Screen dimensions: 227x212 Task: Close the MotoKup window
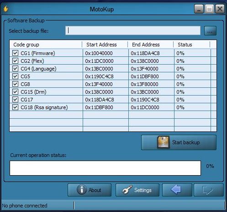(x=220, y=9)
